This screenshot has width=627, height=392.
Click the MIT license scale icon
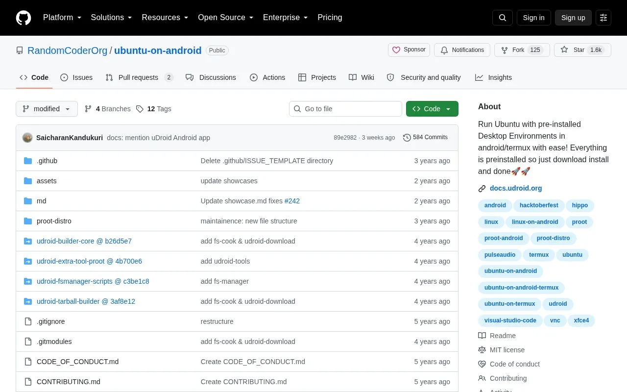[482, 350]
